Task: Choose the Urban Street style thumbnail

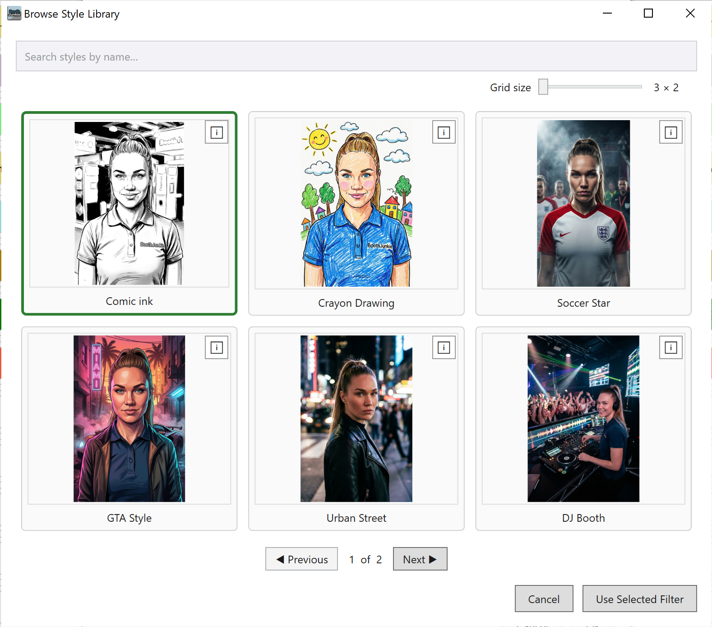Action: (356, 419)
